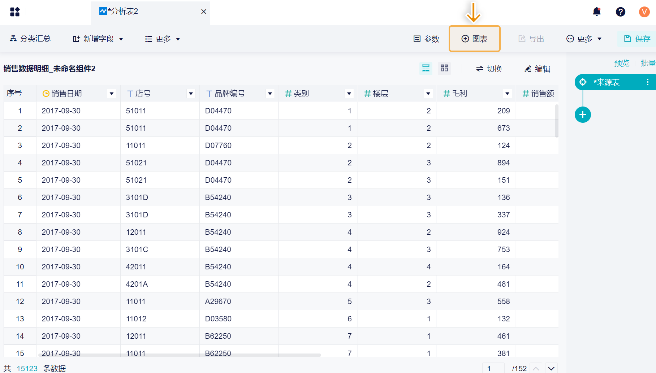
Task: Open the help question mark icon
Action: (x=621, y=12)
